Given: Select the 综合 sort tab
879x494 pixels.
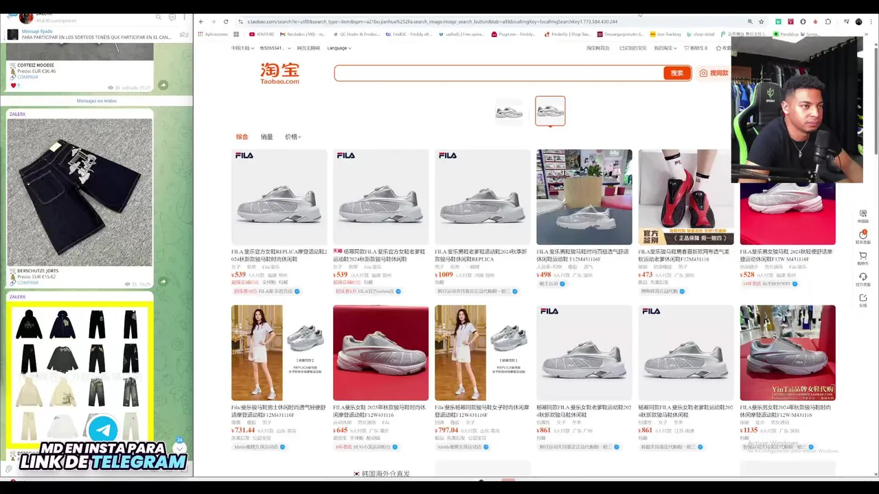Looking at the screenshot, I should [242, 137].
